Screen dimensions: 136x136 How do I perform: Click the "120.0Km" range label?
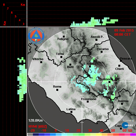tap(35, 120)
